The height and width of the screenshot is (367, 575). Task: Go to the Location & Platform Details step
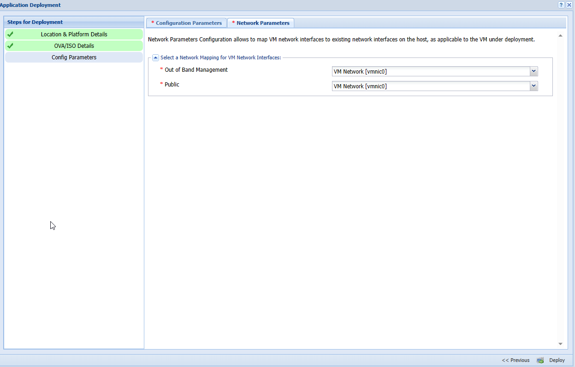click(74, 34)
